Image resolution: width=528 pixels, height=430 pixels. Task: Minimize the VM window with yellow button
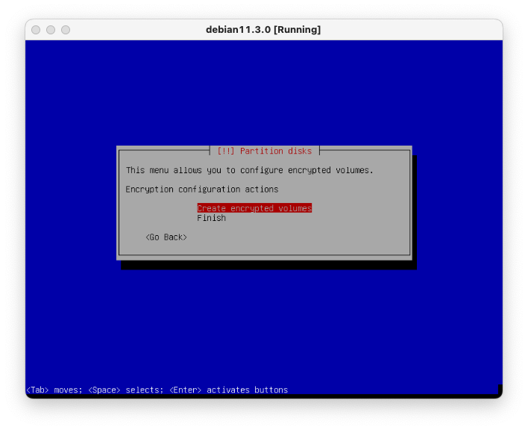pyautogui.click(x=51, y=30)
